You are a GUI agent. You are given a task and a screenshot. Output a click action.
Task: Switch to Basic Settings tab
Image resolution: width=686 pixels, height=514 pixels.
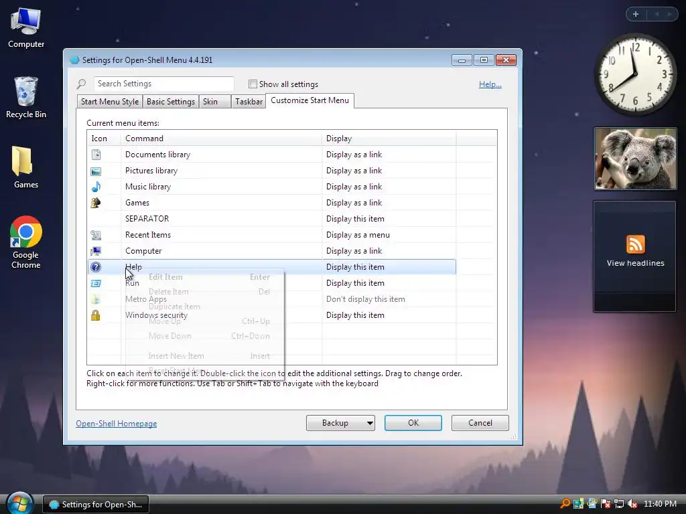pyautogui.click(x=171, y=102)
